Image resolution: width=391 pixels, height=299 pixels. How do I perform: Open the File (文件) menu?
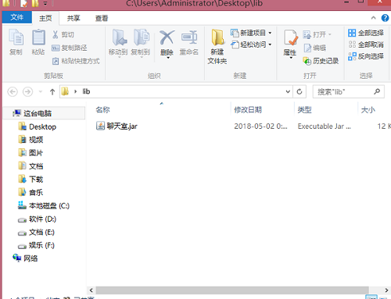coord(17,17)
